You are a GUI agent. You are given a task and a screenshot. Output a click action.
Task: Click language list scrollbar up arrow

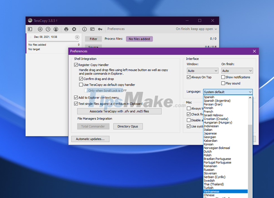tap(250, 98)
